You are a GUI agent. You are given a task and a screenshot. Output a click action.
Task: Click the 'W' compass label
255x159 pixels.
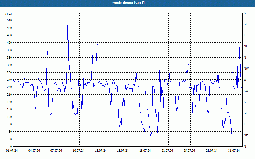[245, 80]
